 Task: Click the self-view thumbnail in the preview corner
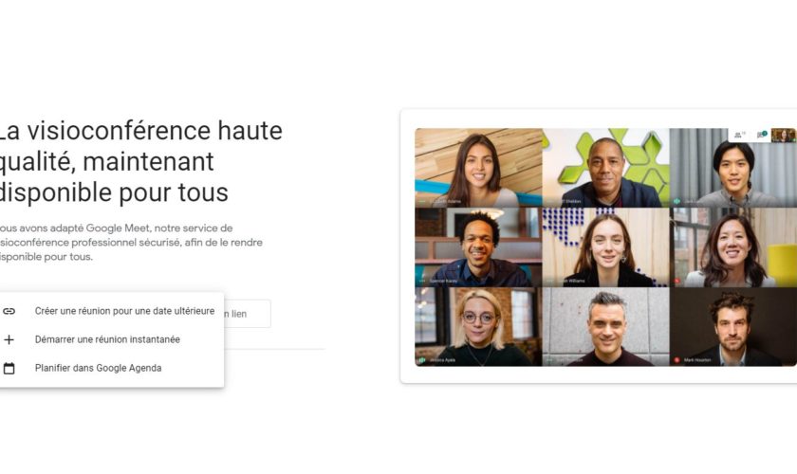coord(783,136)
